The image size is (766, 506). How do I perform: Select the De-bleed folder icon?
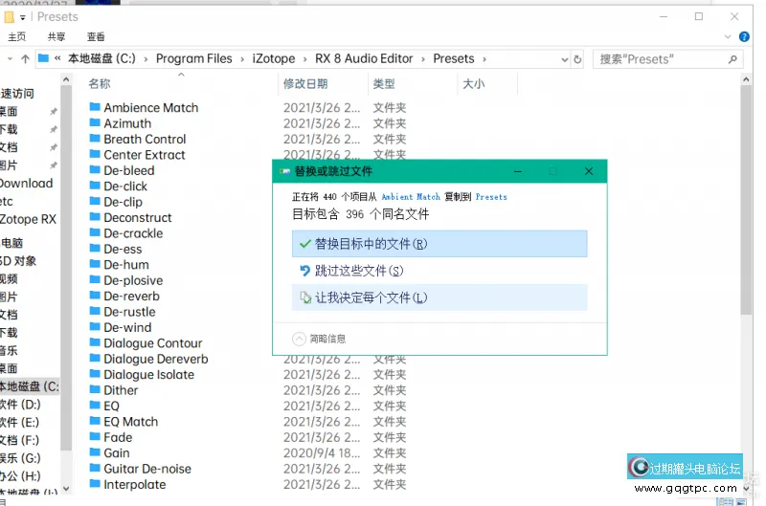click(95, 170)
